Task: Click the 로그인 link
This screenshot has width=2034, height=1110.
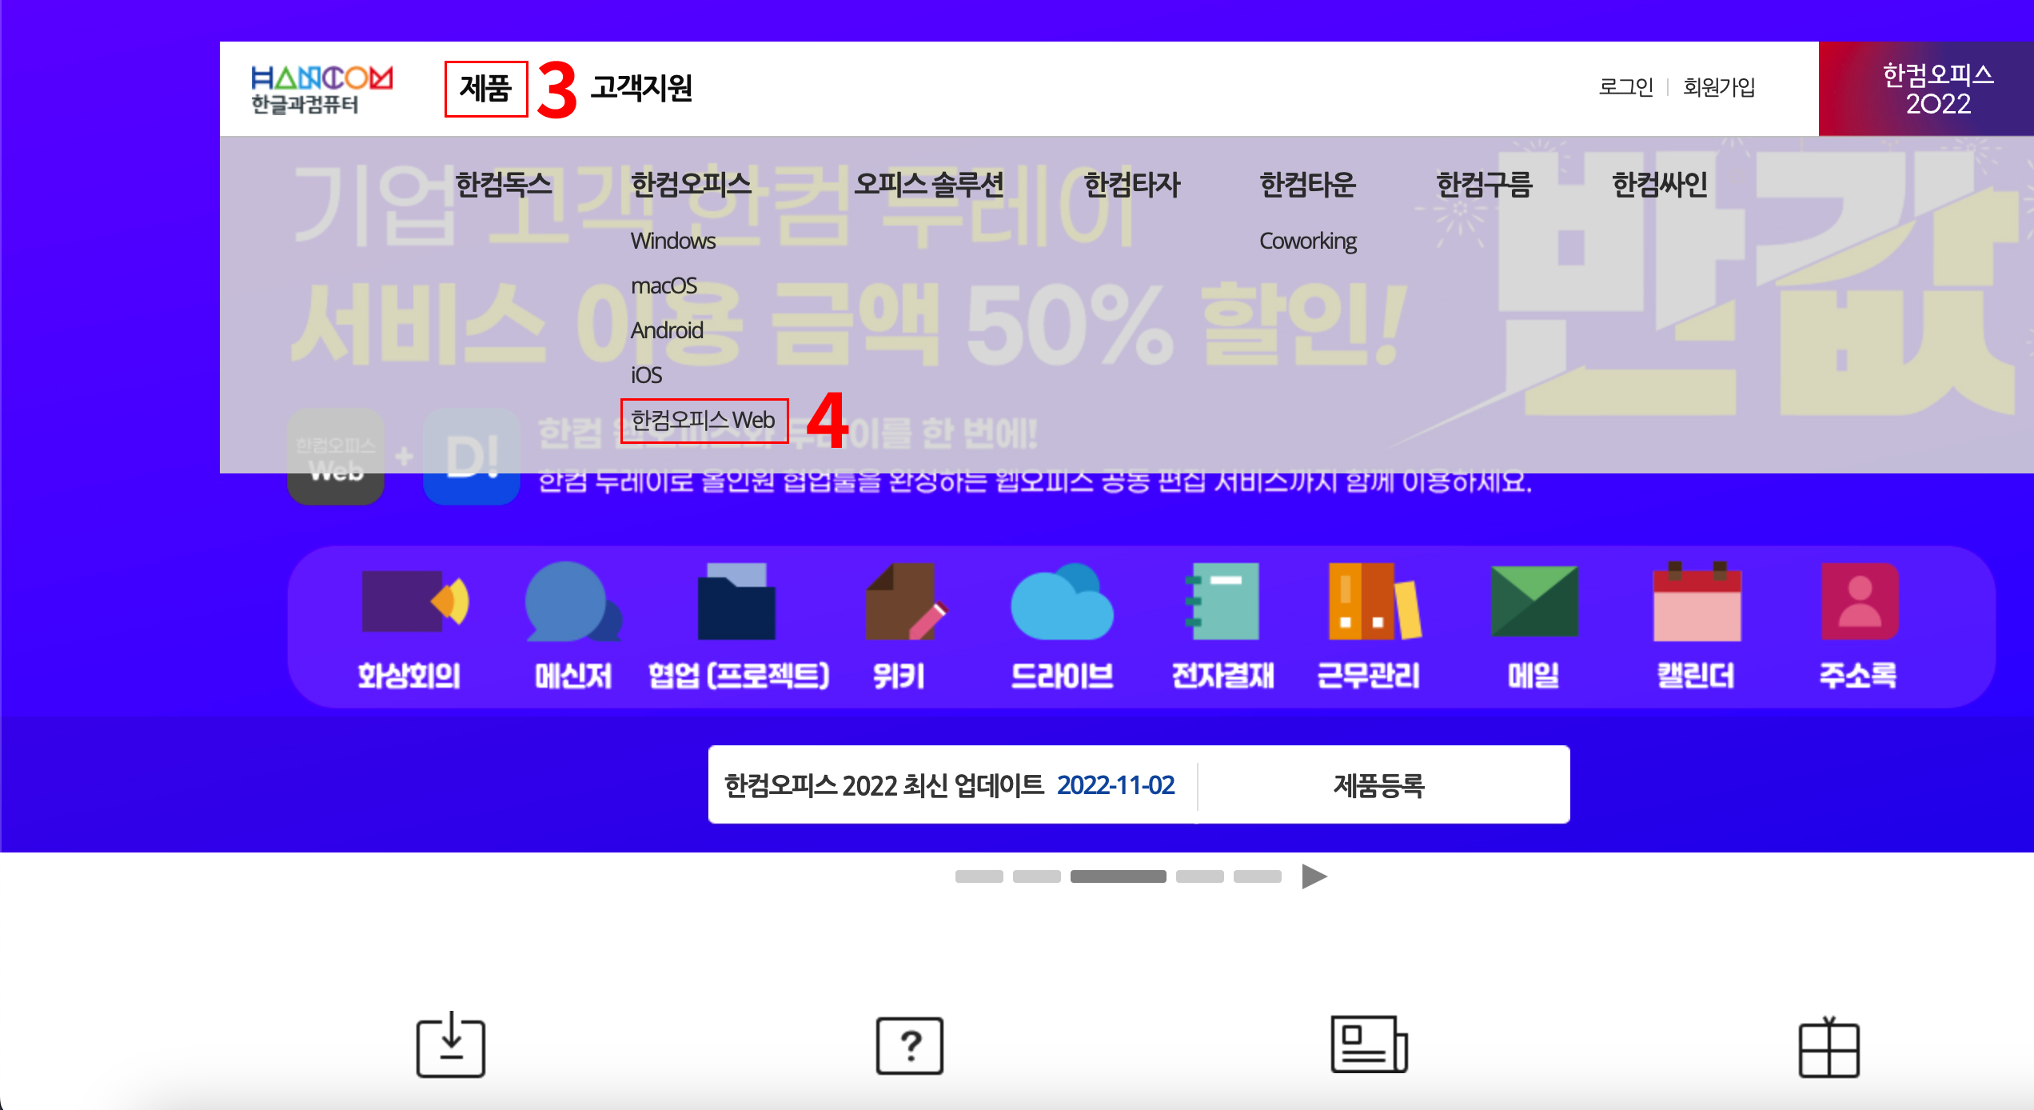Action: coord(1625,86)
